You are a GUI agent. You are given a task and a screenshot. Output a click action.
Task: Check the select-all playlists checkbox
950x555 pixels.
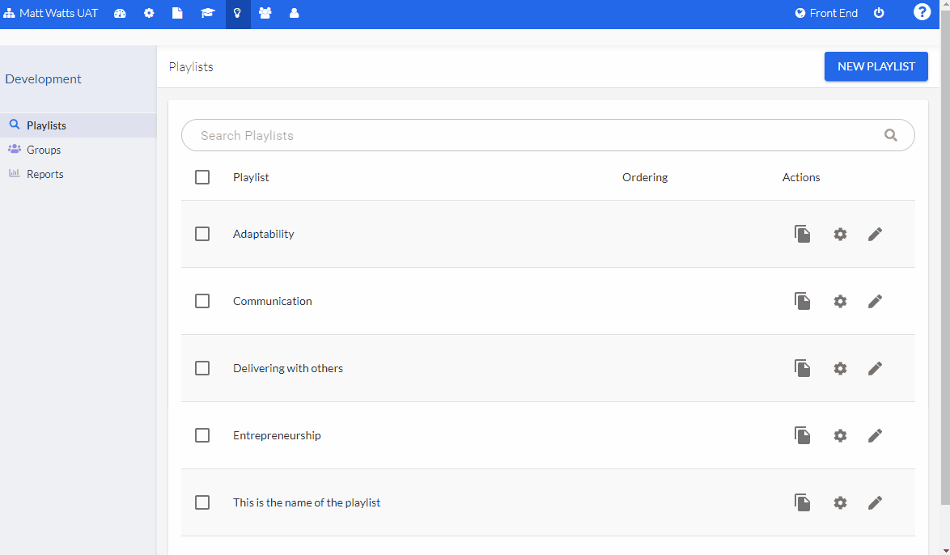(x=202, y=176)
